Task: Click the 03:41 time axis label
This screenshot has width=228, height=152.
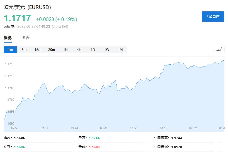Action: pos(104,128)
